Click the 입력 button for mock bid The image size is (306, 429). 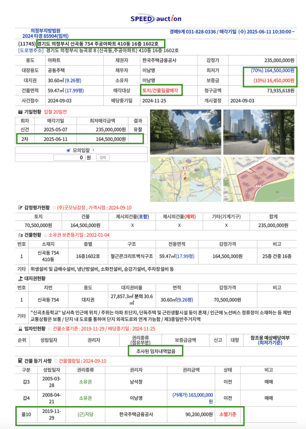103,158
